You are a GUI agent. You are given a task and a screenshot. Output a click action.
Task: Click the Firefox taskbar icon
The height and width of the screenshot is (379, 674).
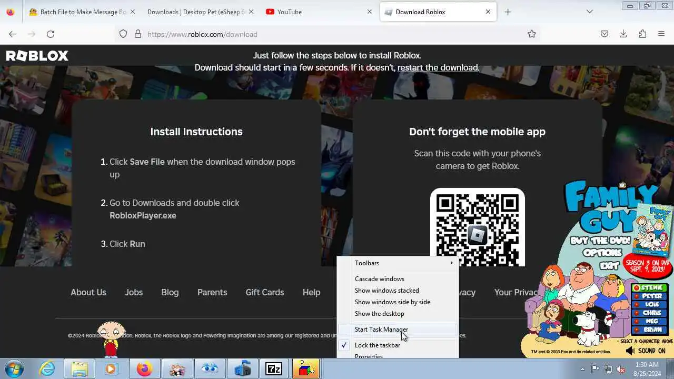(x=144, y=369)
